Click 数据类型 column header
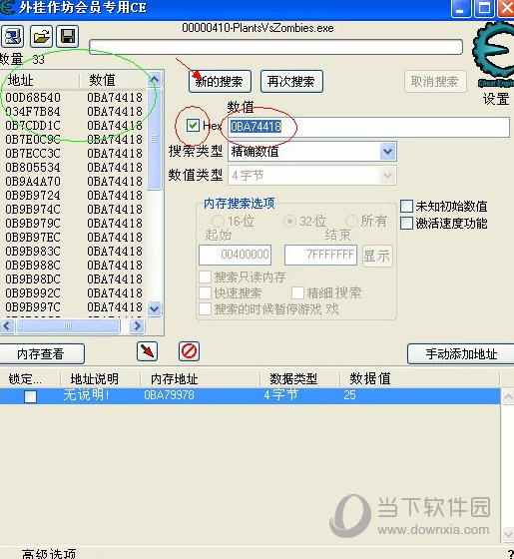The width and height of the screenshot is (514, 559). [299, 378]
